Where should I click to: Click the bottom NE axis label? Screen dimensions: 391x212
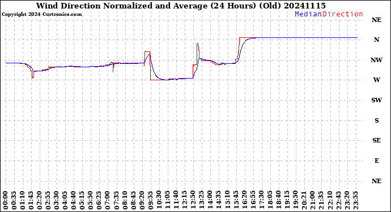coord(376,181)
